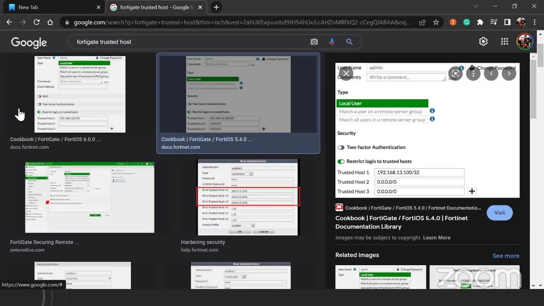Click the Cookbook FortiOS 6.0.0 caption

55,139
